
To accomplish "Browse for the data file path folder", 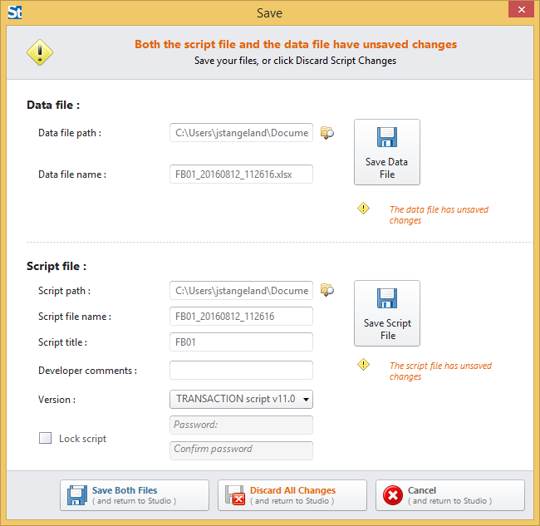I will point(327,133).
